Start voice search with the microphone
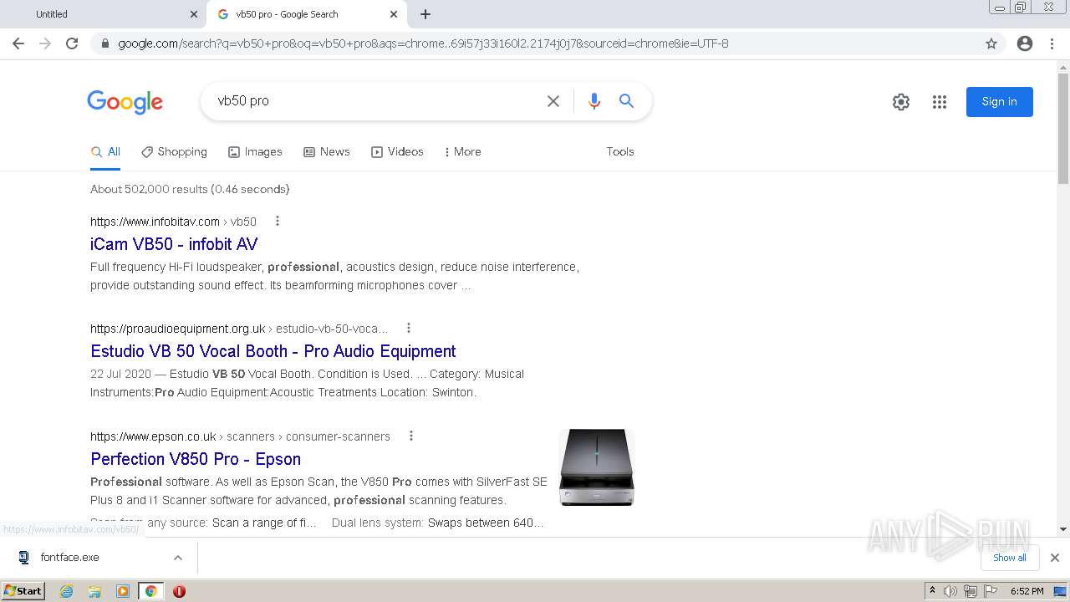Screen dimensions: 1070x602 [594, 101]
